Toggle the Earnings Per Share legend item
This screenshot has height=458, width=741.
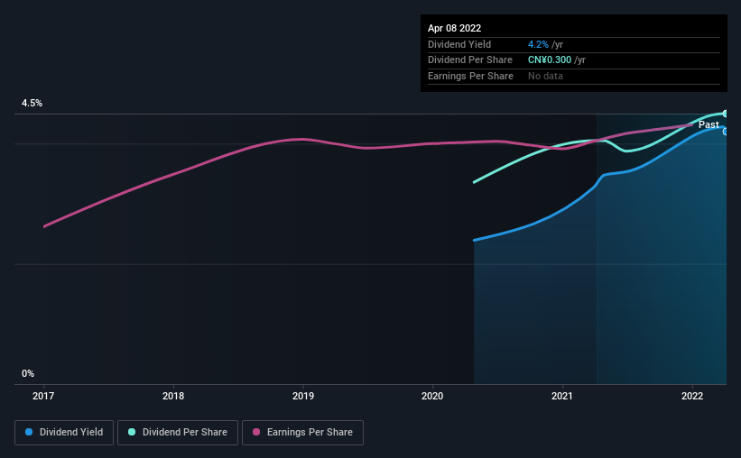[x=302, y=433]
